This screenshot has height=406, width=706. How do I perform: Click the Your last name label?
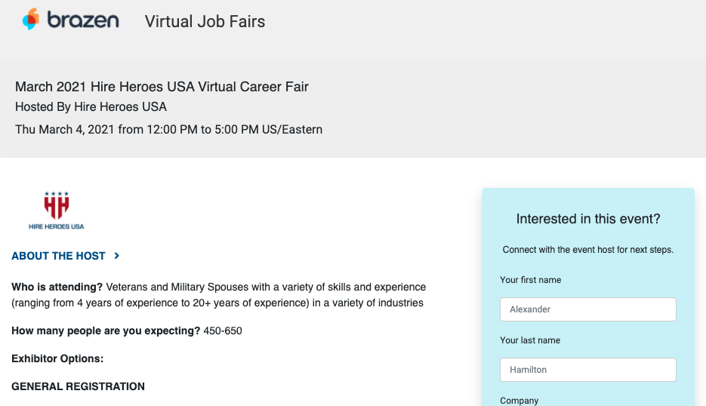tap(530, 340)
